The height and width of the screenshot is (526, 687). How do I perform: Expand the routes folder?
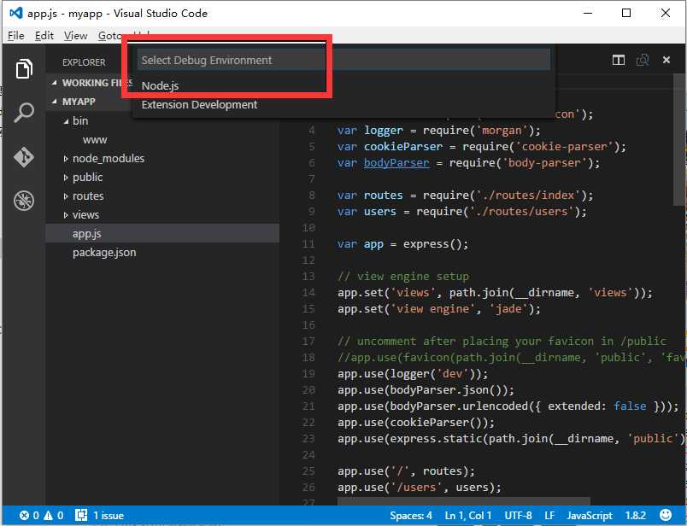(66, 196)
